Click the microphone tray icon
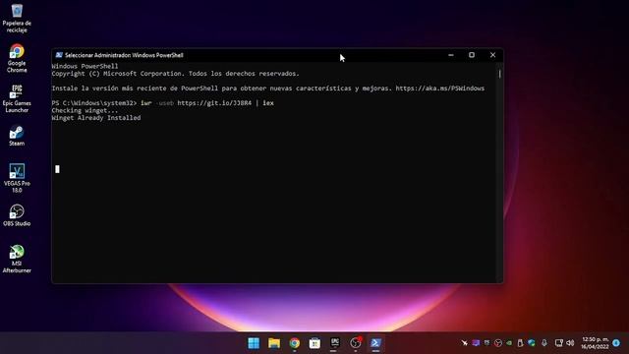Screen dimensions: 629x354 (x=543, y=343)
